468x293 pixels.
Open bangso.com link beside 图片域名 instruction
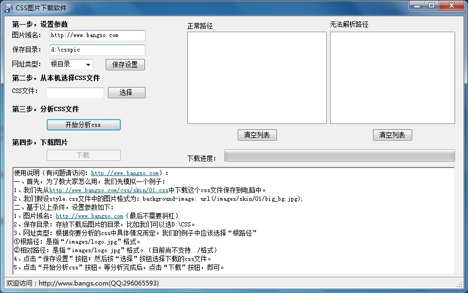89,216
